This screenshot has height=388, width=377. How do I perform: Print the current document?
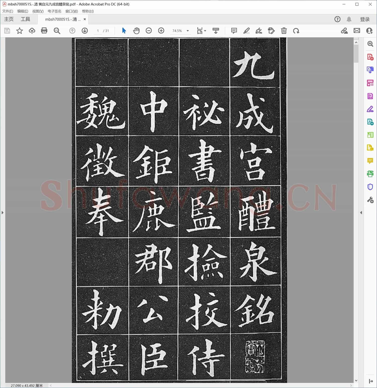coord(44,31)
